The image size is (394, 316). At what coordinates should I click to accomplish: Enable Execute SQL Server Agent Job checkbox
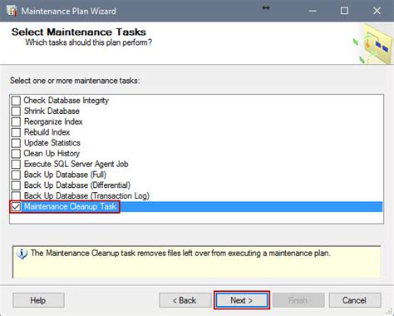16,164
